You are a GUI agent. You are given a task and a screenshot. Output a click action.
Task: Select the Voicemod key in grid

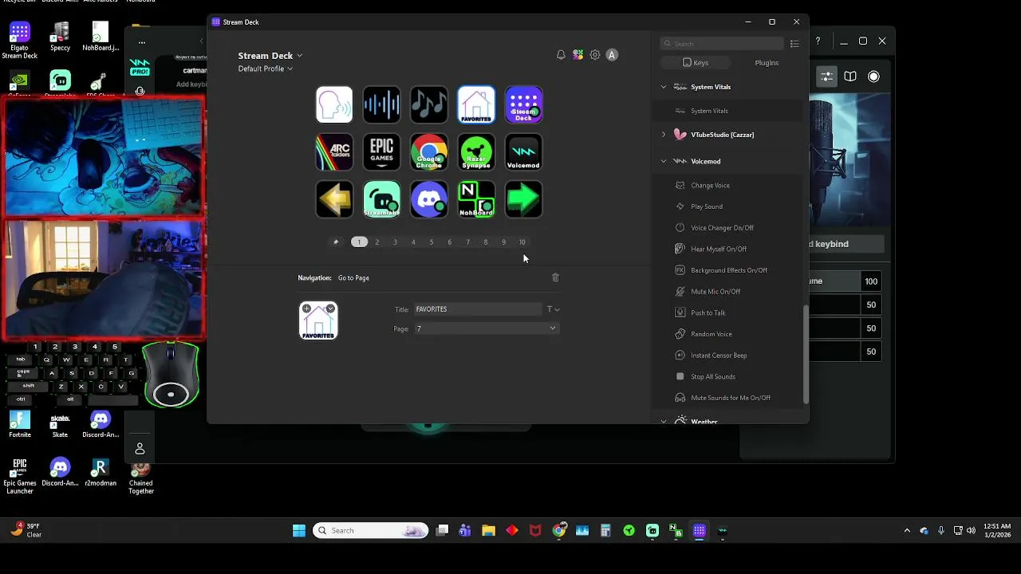523,152
